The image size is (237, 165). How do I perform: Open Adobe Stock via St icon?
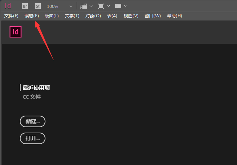coord(38,6)
